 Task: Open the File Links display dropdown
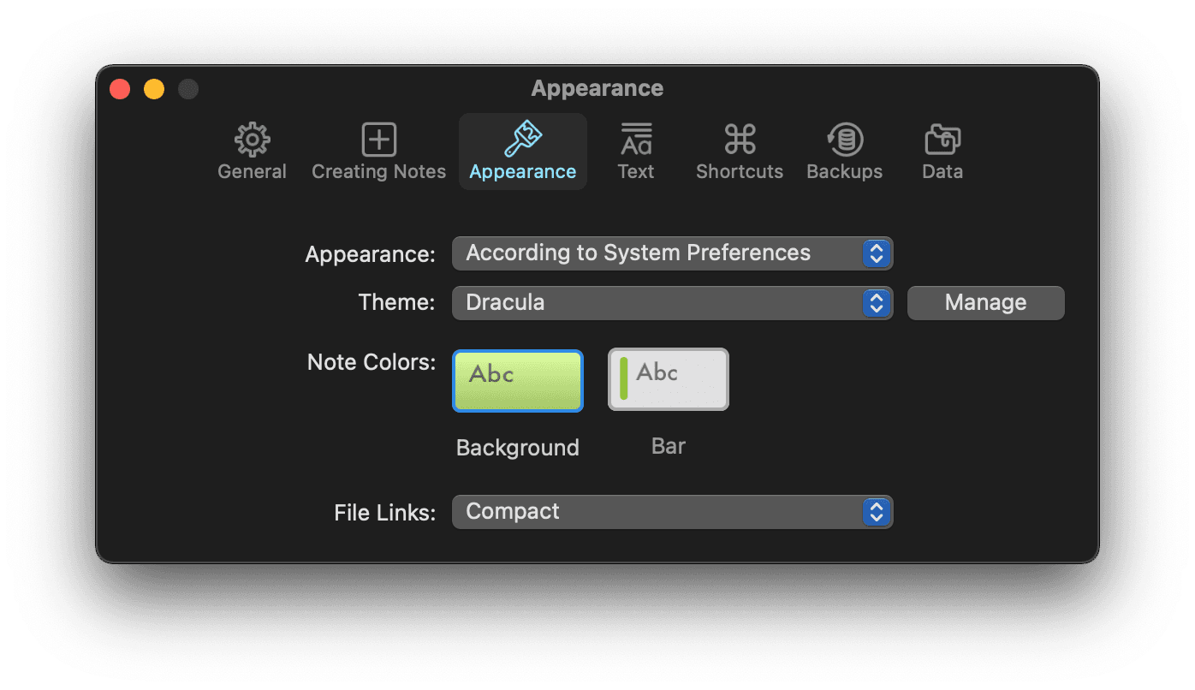pyautogui.click(x=672, y=511)
